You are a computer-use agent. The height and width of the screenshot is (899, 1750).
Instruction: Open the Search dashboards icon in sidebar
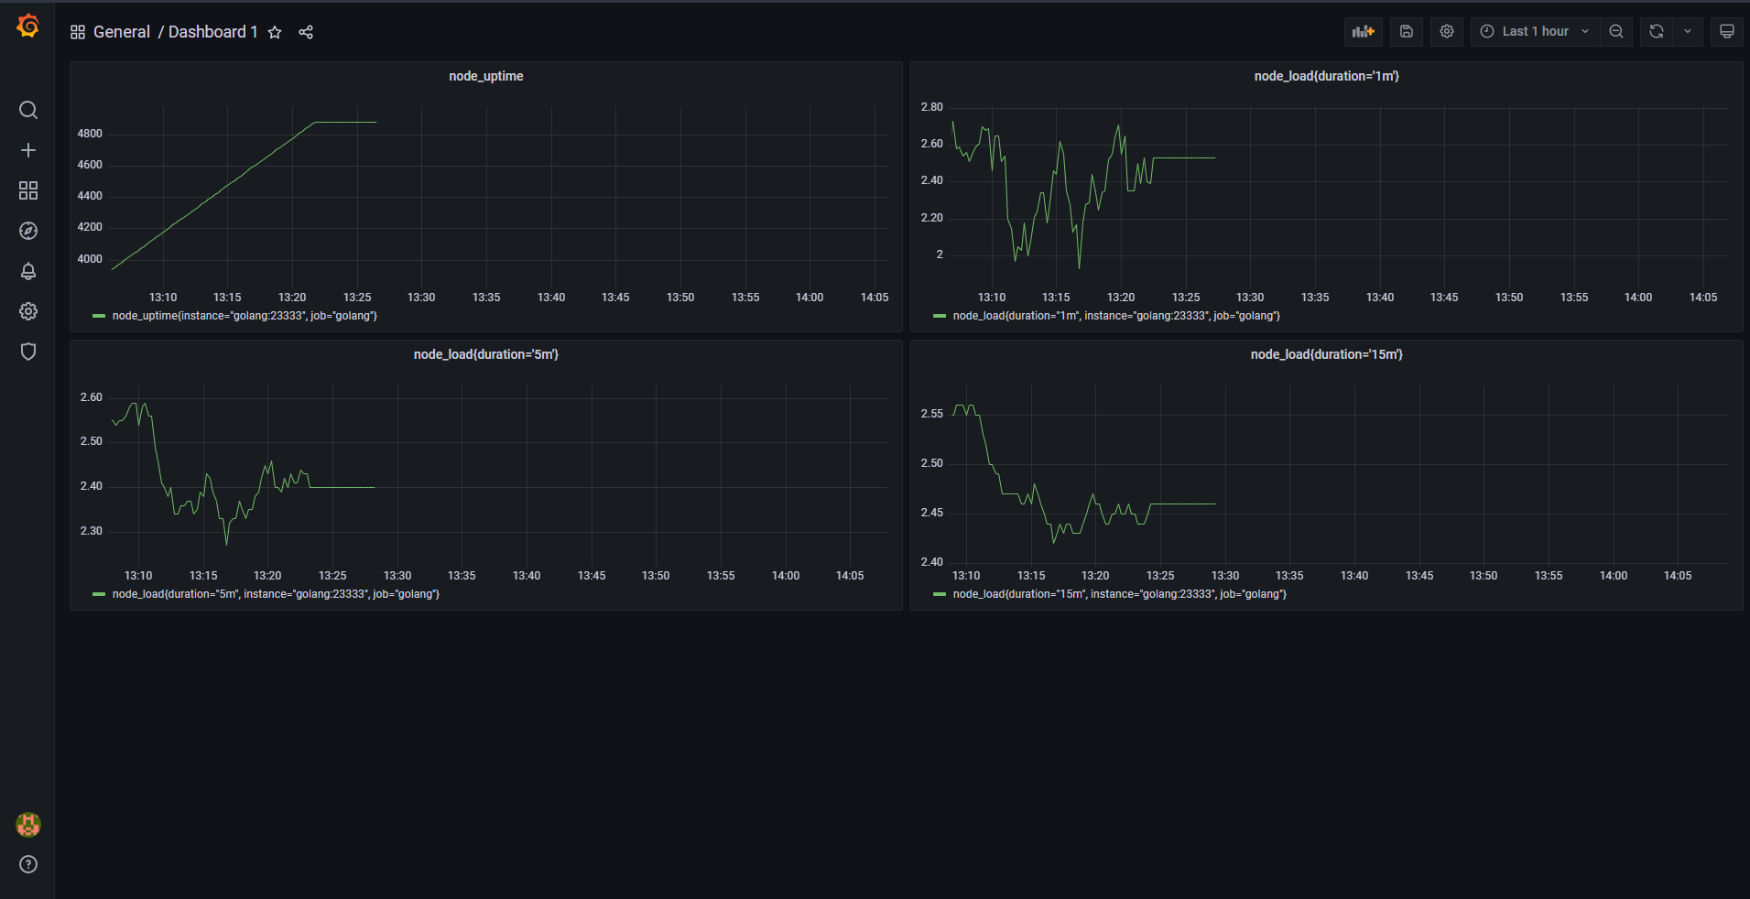click(x=28, y=110)
